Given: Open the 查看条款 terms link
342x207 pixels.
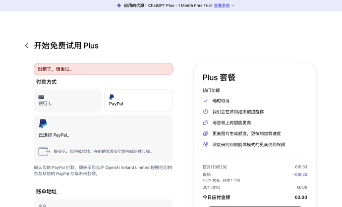Looking at the screenshot, I should pyautogui.click(x=222, y=5).
